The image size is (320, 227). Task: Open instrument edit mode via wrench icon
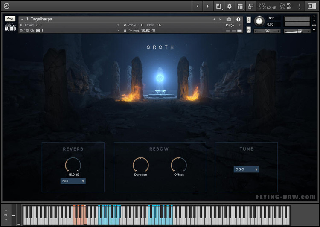[10, 19]
